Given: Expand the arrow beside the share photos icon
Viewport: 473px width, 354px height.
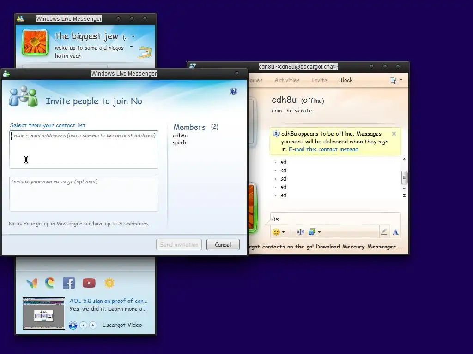Looking at the screenshot, I should click(320, 232).
